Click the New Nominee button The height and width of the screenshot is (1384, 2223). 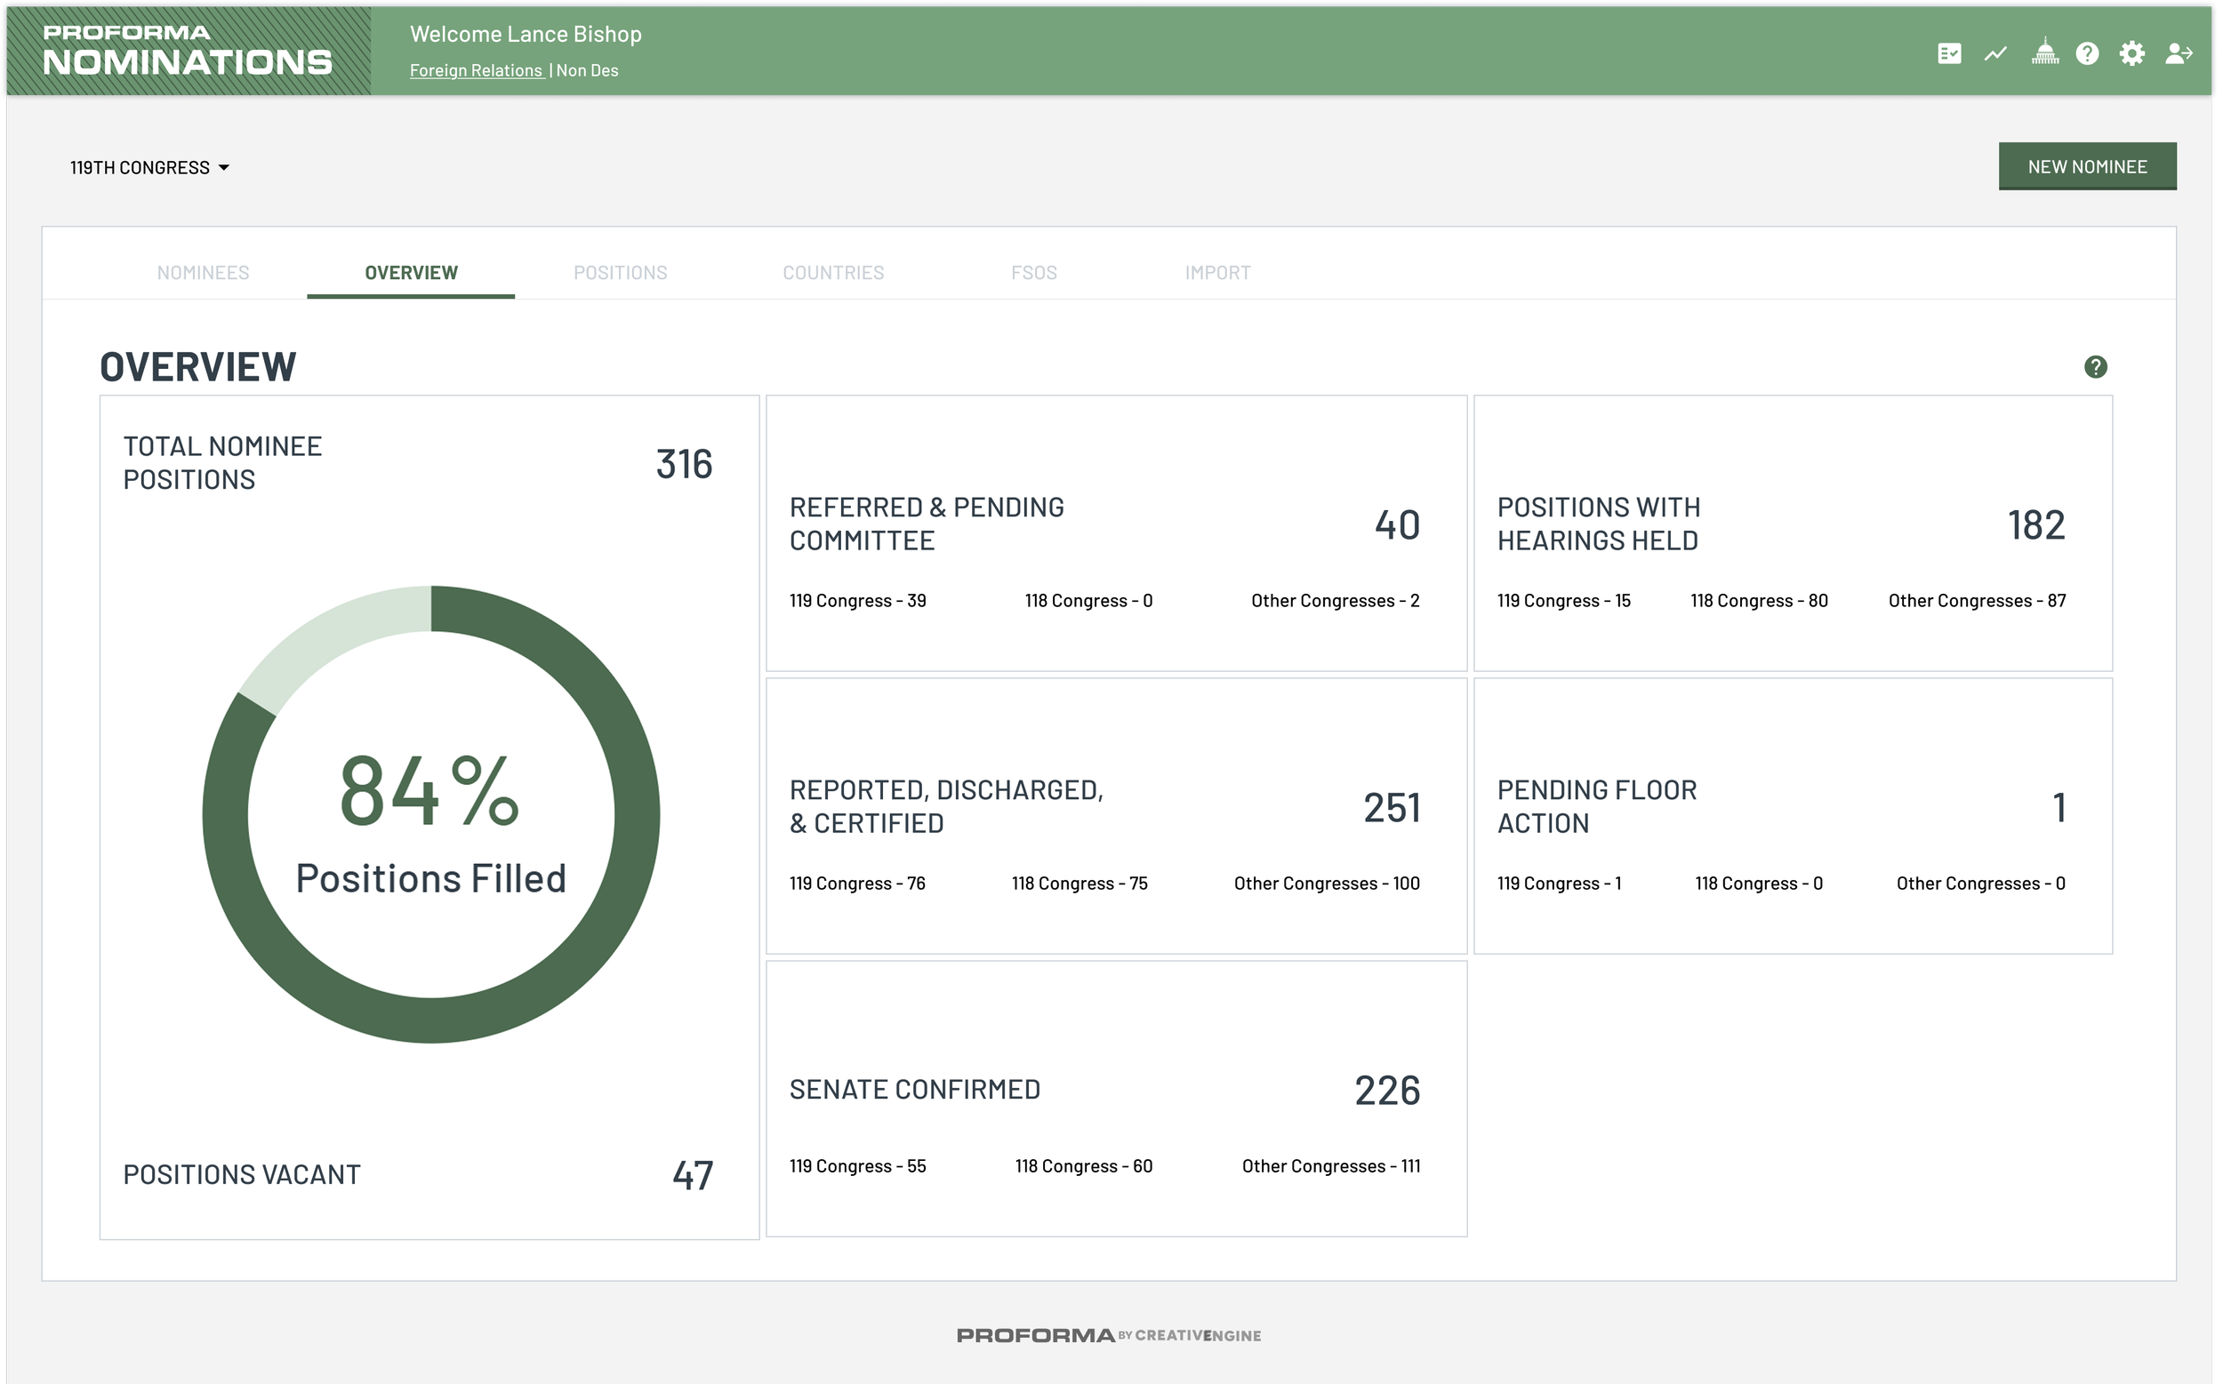pos(2087,166)
